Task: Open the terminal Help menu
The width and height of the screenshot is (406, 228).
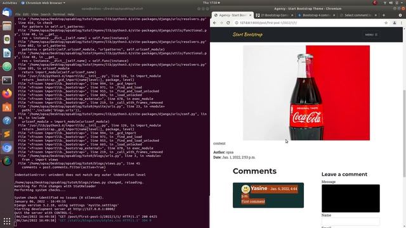Action: click(x=70, y=14)
